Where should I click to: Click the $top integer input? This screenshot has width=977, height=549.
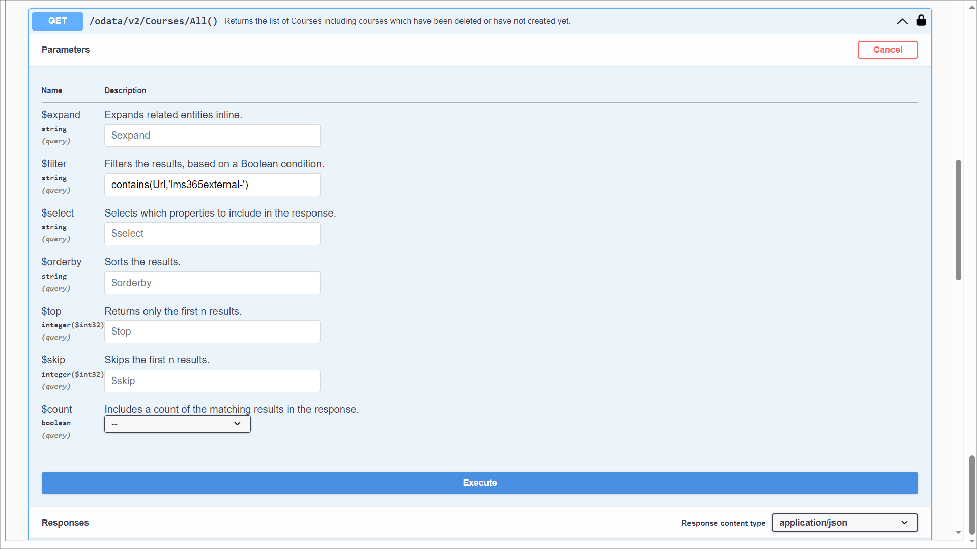(x=212, y=332)
